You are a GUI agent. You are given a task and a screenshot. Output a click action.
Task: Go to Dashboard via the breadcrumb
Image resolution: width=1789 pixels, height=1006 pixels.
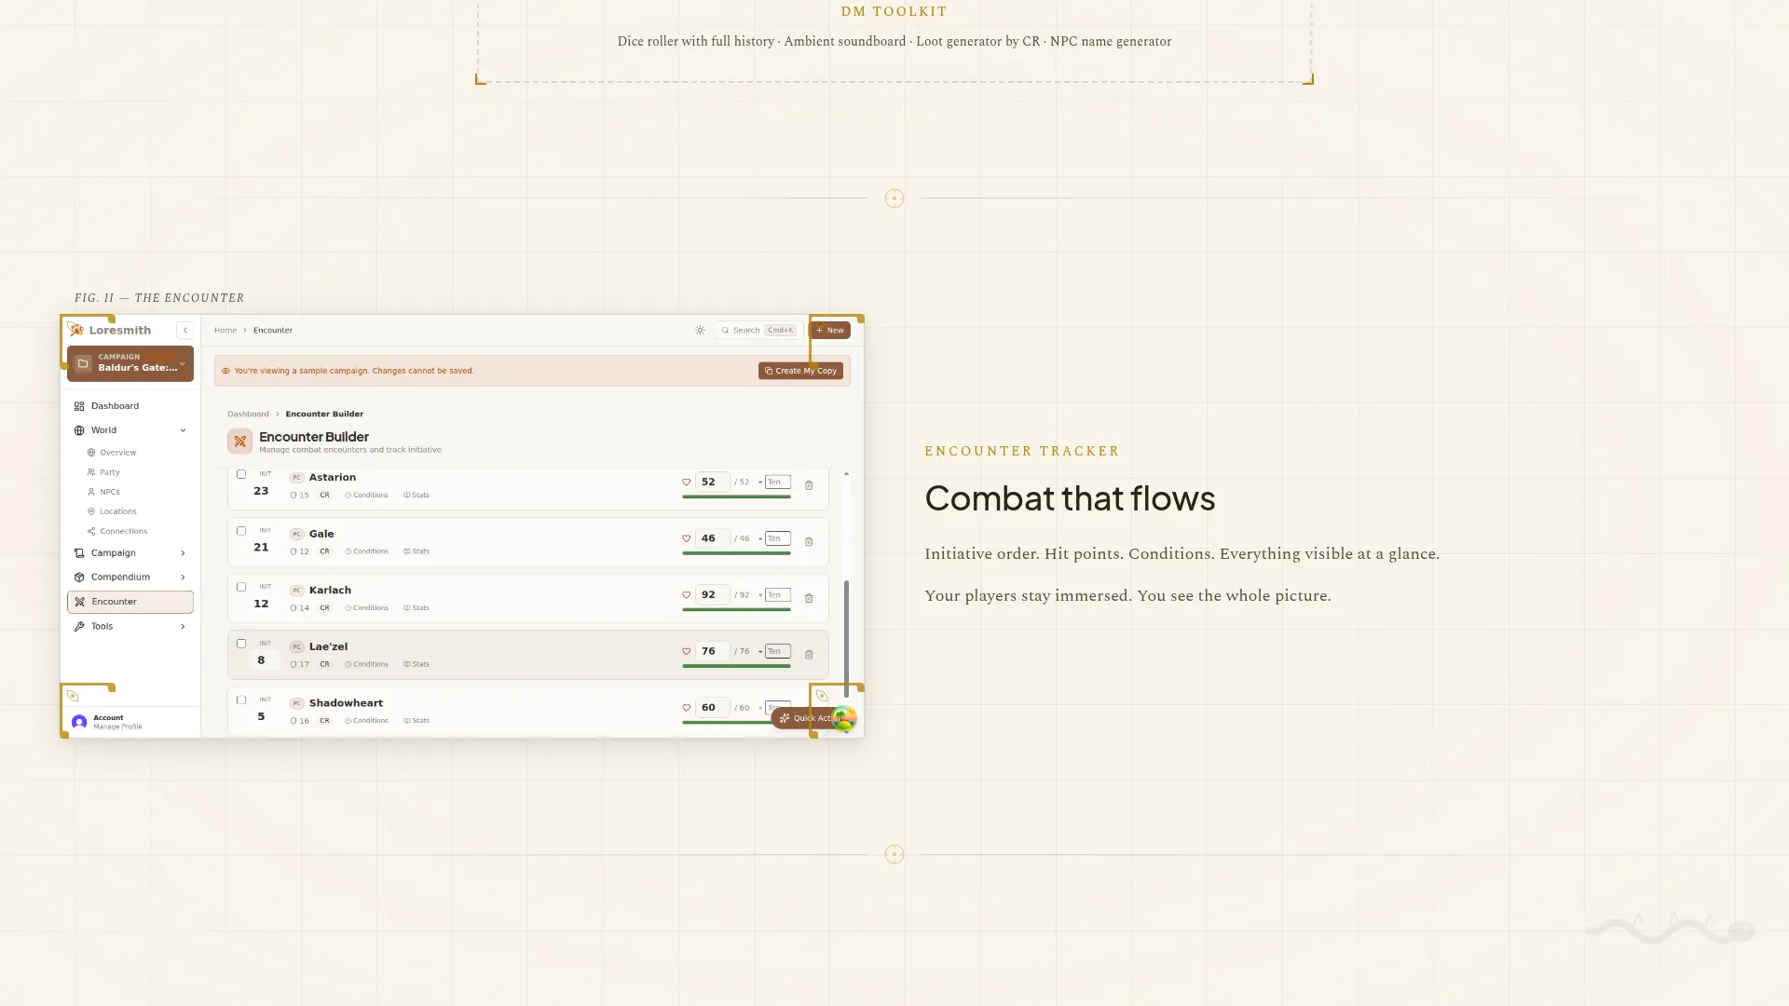(248, 414)
